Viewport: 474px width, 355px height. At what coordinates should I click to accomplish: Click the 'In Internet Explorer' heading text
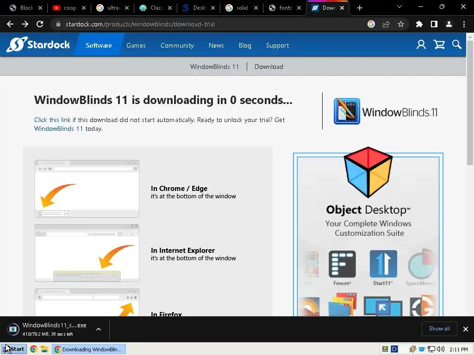click(182, 250)
